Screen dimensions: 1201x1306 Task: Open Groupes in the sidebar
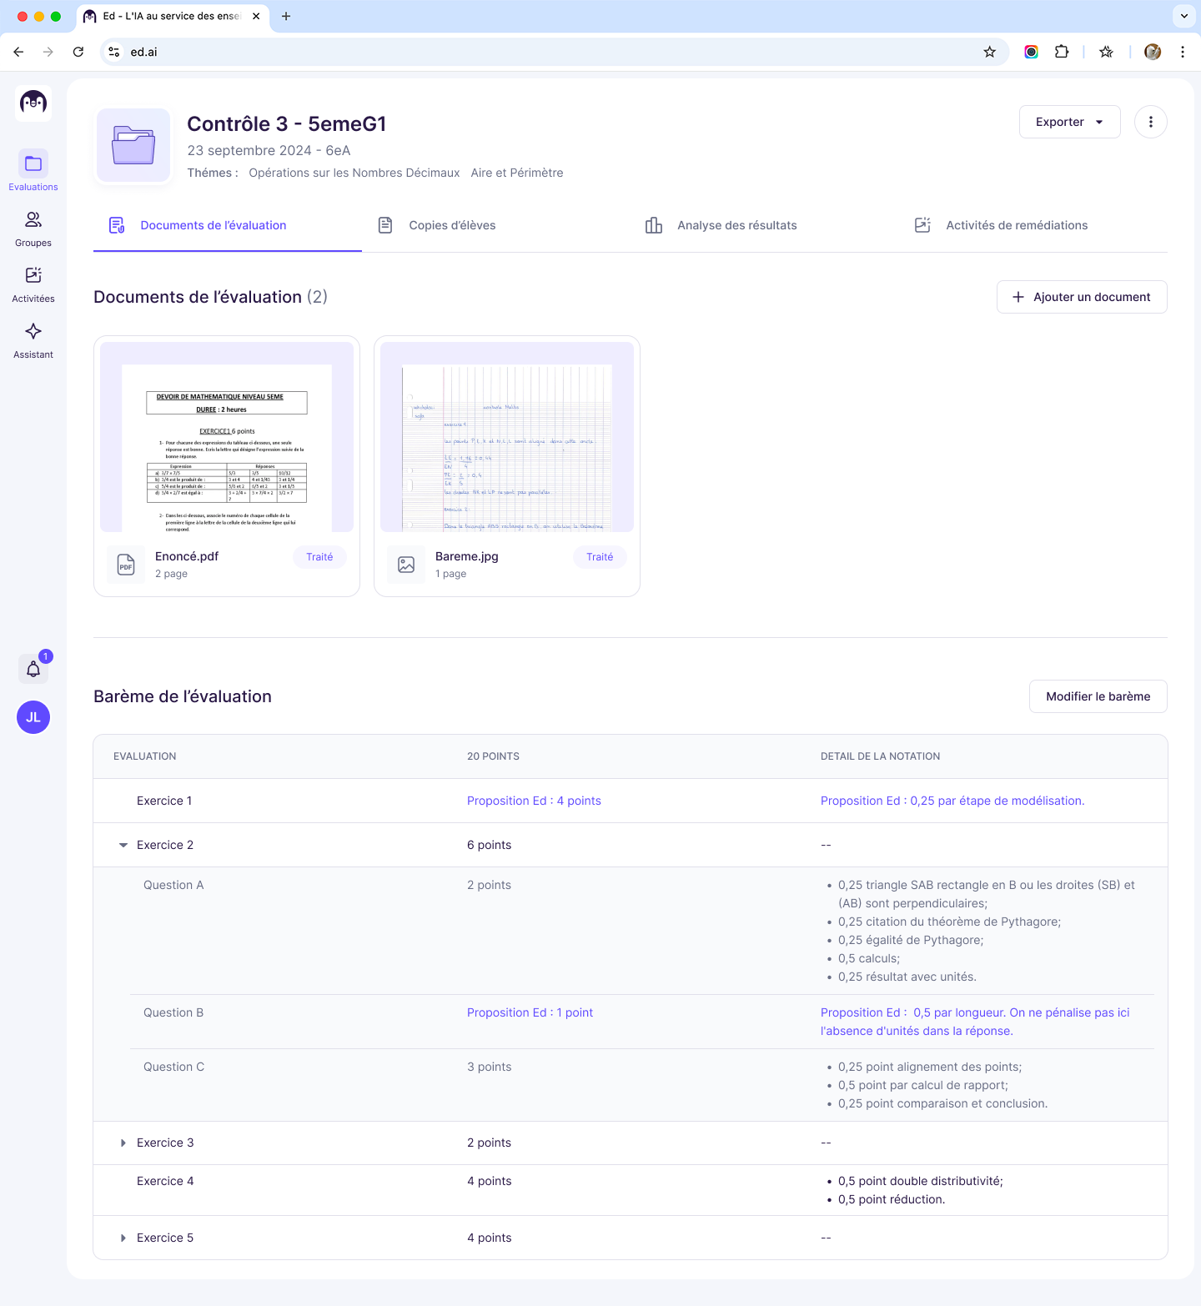[33, 220]
